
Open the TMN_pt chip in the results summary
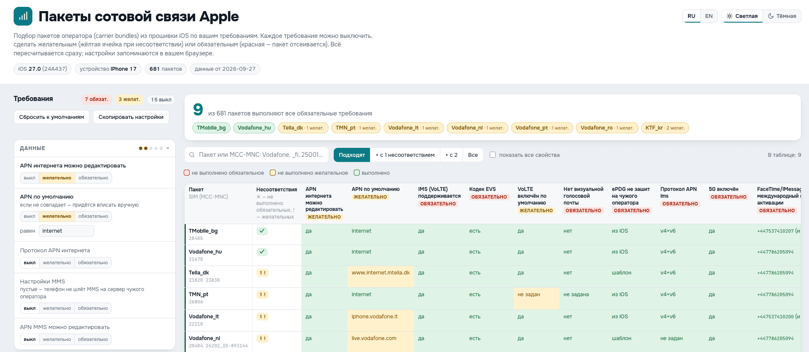pyautogui.click(x=356, y=128)
